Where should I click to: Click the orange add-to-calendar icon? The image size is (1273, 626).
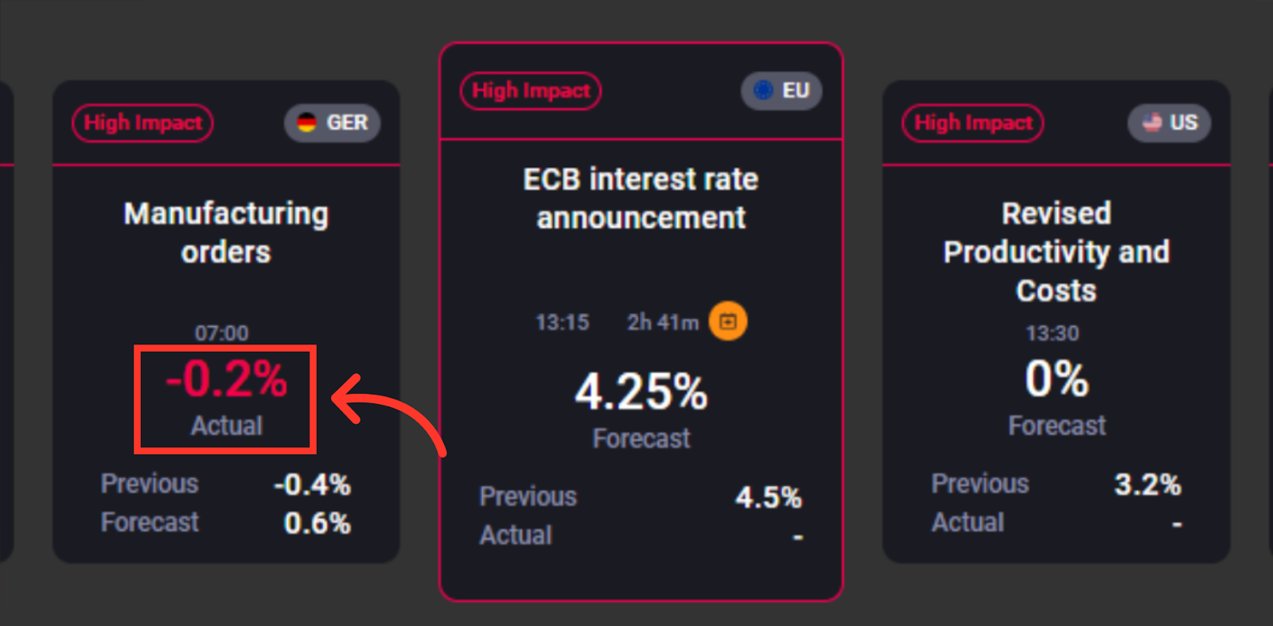tap(728, 321)
